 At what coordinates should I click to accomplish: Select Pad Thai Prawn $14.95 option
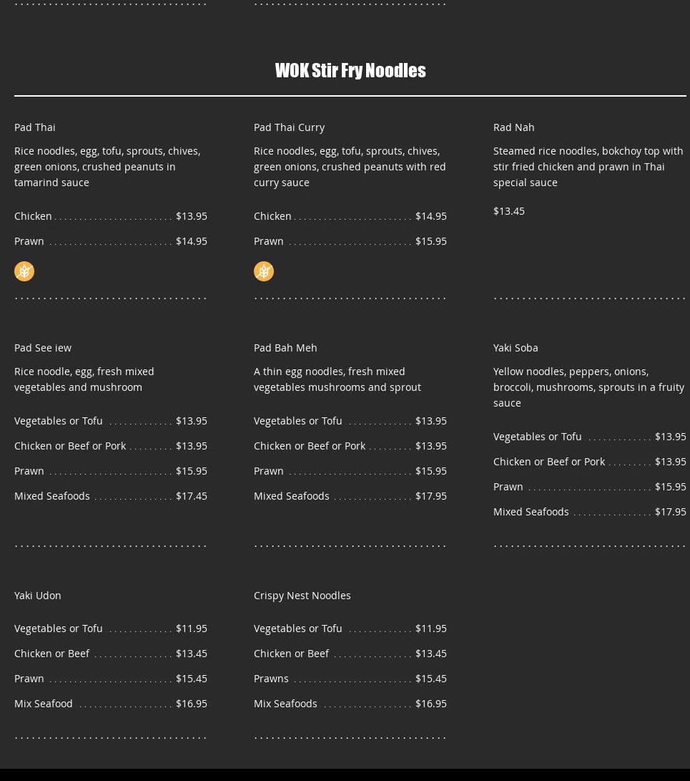191,241
